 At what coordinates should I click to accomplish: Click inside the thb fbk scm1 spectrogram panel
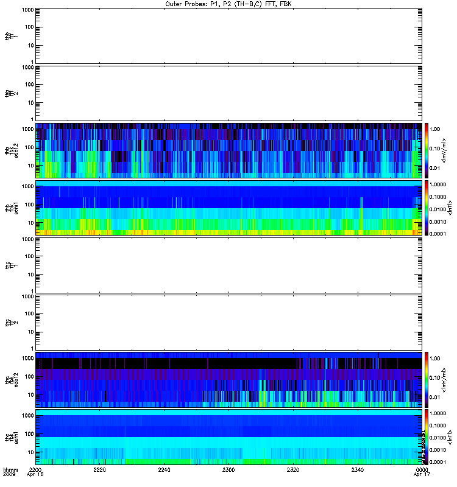pyautogui.click(x=229, y=208)
